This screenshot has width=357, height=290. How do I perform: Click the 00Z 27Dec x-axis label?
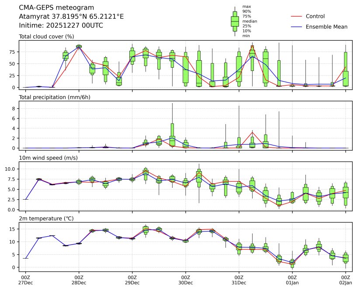tap(25, 280)
